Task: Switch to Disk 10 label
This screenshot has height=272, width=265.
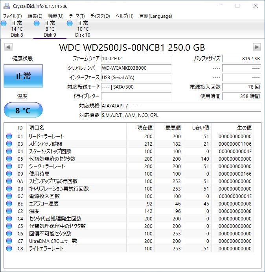Action: [83, 35]
